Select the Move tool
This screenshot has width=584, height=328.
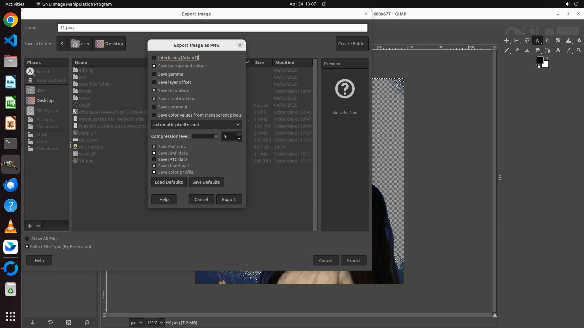coord(506,41)
